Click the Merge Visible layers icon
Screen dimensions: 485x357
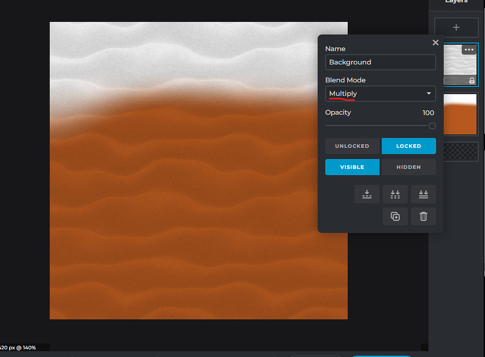395,194
